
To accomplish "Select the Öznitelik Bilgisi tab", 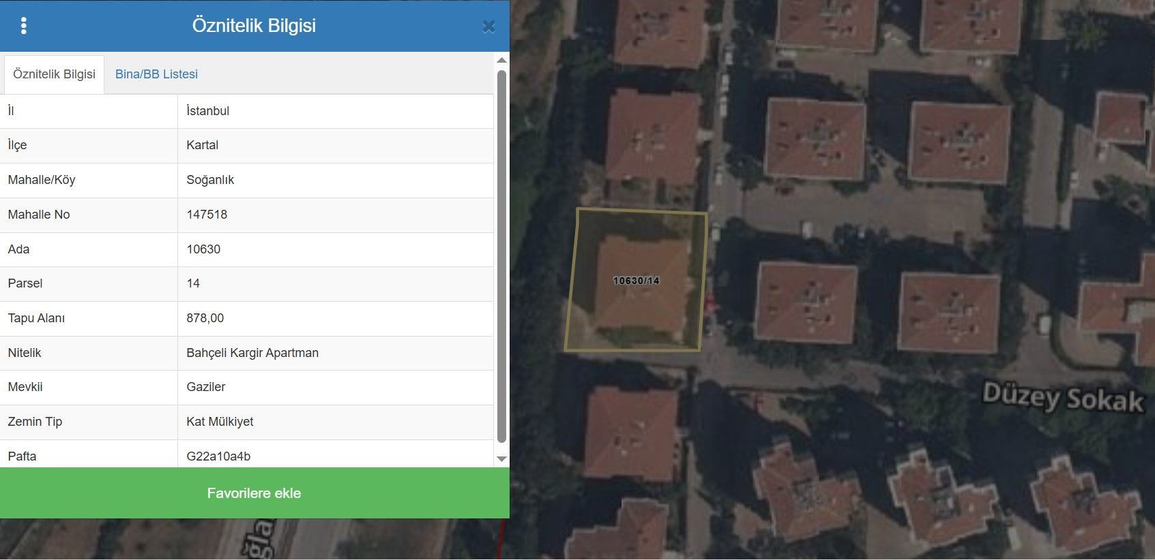I will click(54, 74).
